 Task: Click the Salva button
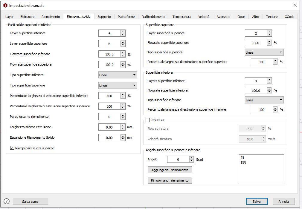[257, 202]
